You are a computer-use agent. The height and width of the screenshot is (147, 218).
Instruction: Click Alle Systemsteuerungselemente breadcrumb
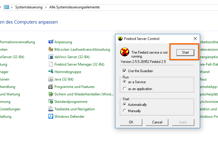[x=74, y=7]
